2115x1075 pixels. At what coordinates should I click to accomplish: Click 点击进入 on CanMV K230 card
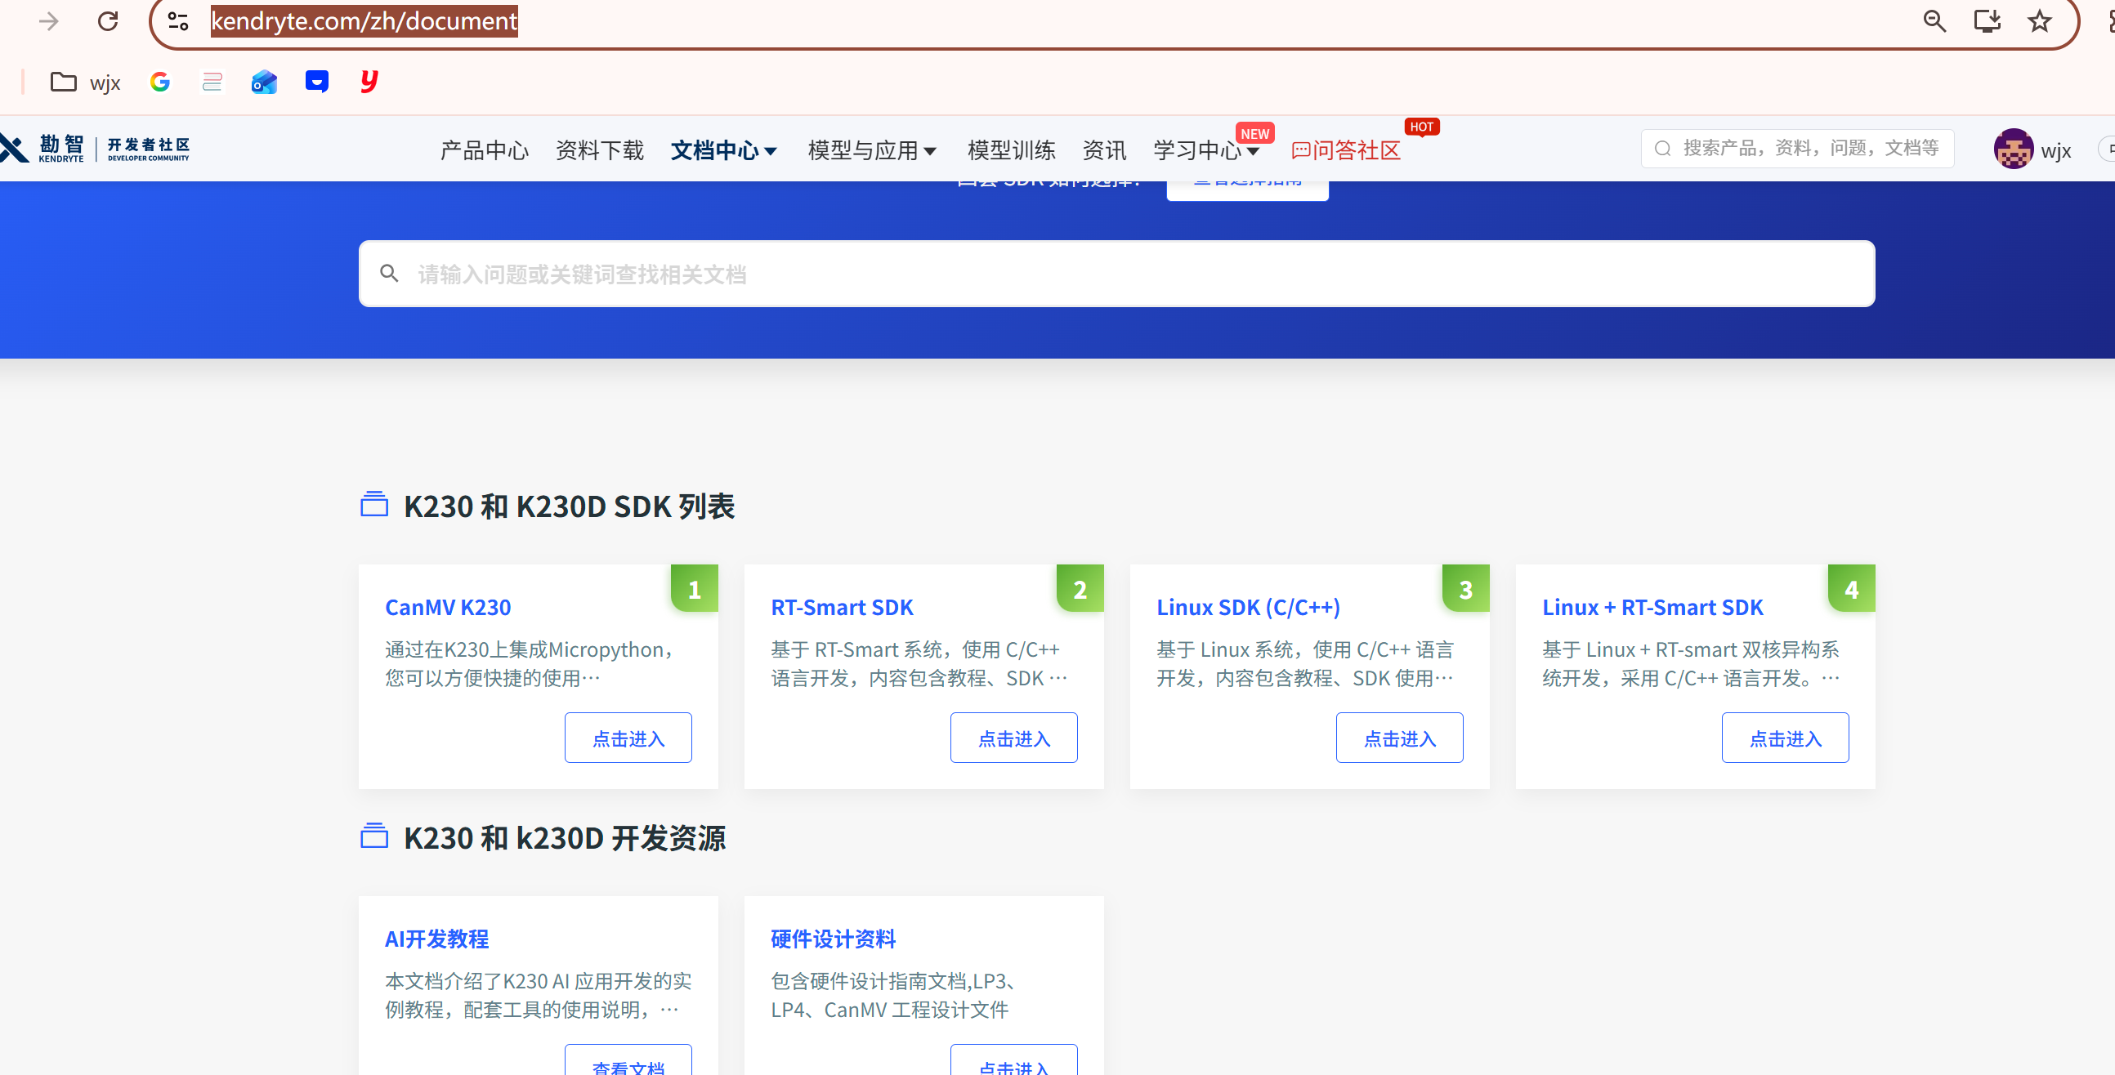[628, 738]
